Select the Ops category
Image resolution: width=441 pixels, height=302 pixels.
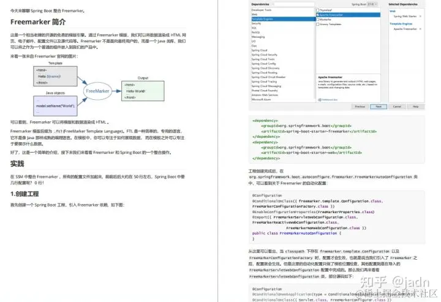coord(254,46)
